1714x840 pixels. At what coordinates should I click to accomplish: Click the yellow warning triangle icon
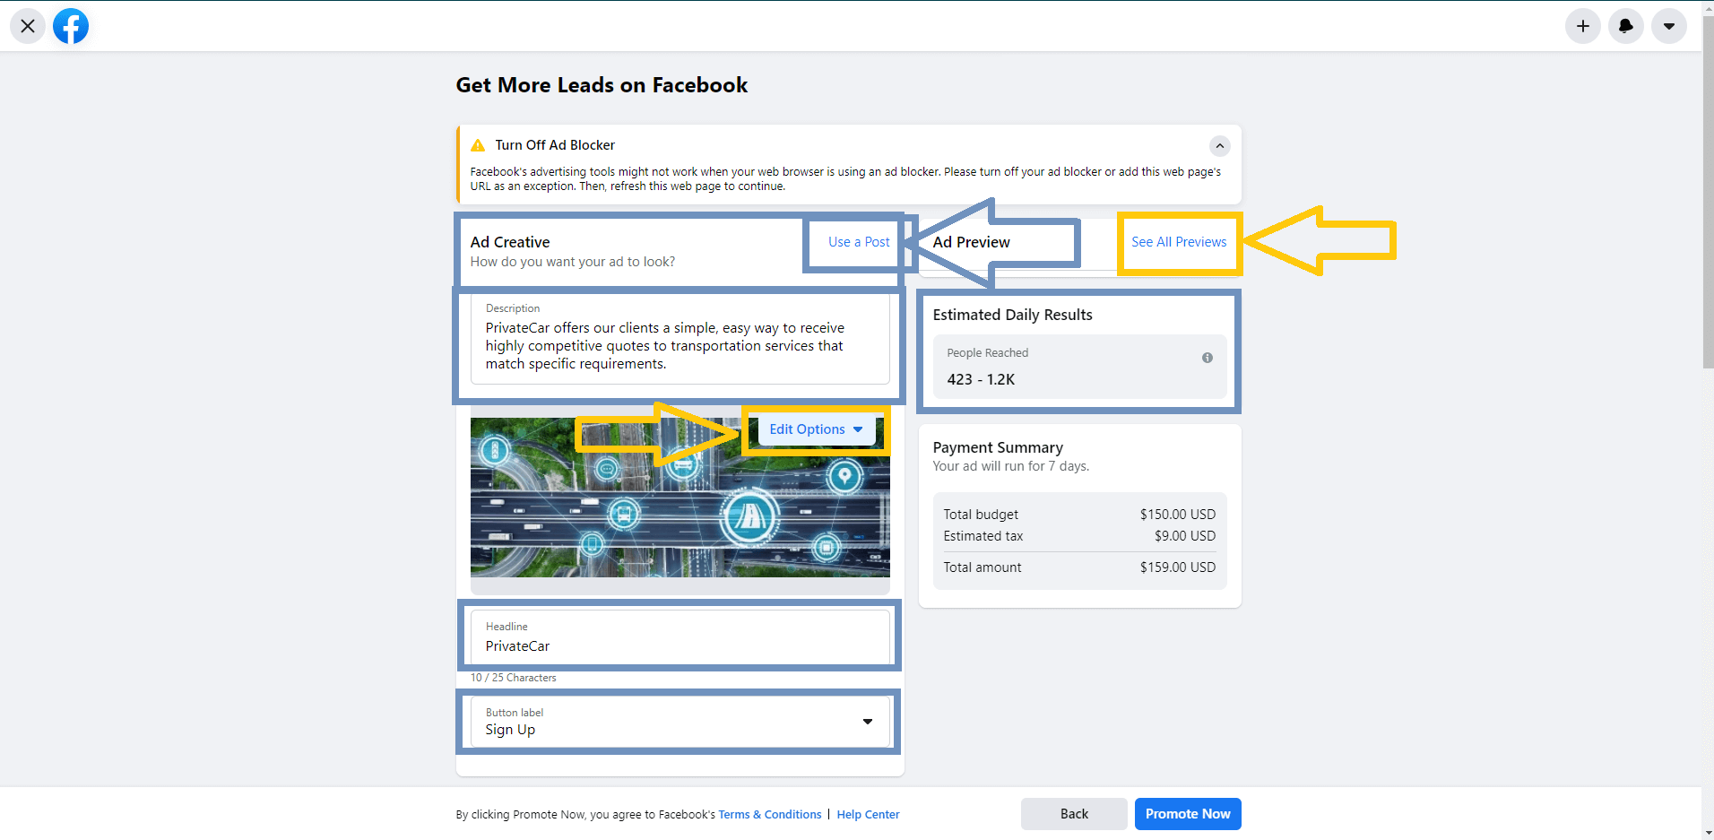tap(478, 145)
